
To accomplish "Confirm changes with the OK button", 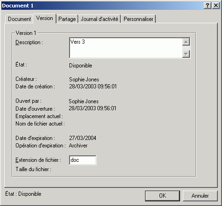I will [x=162, y=196].
